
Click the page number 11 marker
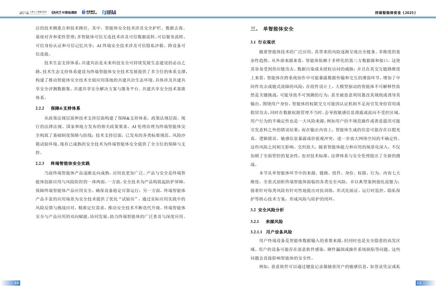[x=419, y=283]
